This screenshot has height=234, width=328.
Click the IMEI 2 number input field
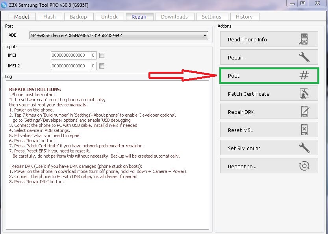pos(71,66)
